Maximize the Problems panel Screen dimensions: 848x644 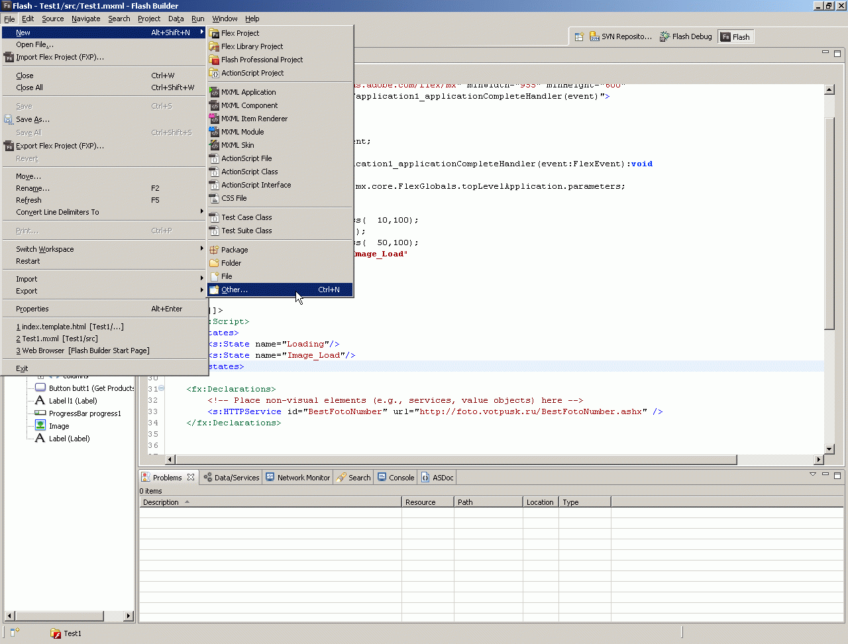(x=837, y=475)
